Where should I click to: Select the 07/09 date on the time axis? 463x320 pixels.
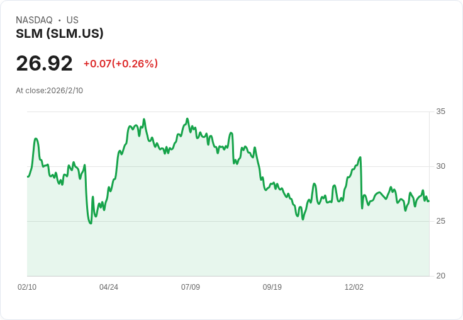(x=191, y=287)
